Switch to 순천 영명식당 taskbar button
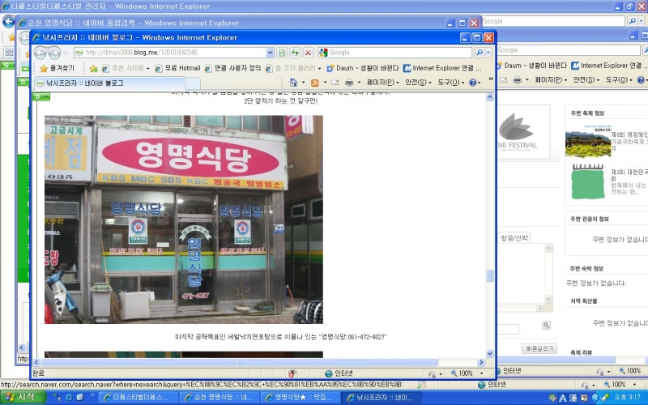The width and height of the screenshot is (648, 405). pos(220,398)
